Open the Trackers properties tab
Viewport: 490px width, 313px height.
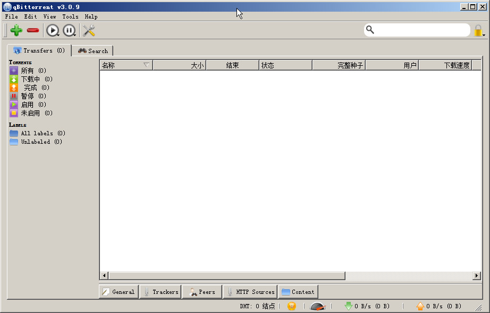click(x=160, y=292)
